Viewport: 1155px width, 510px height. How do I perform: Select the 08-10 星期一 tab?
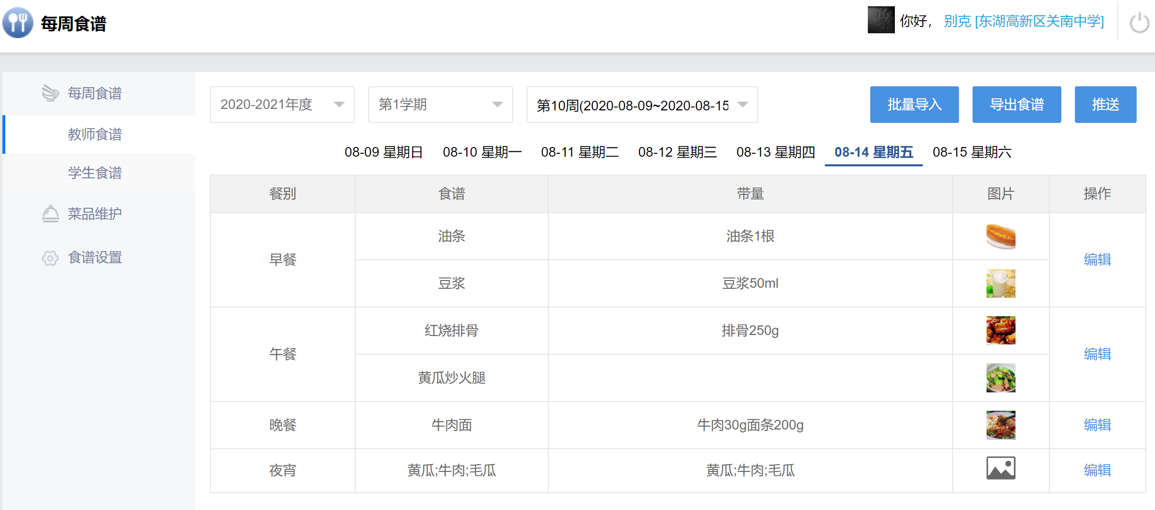coord(482,152)
